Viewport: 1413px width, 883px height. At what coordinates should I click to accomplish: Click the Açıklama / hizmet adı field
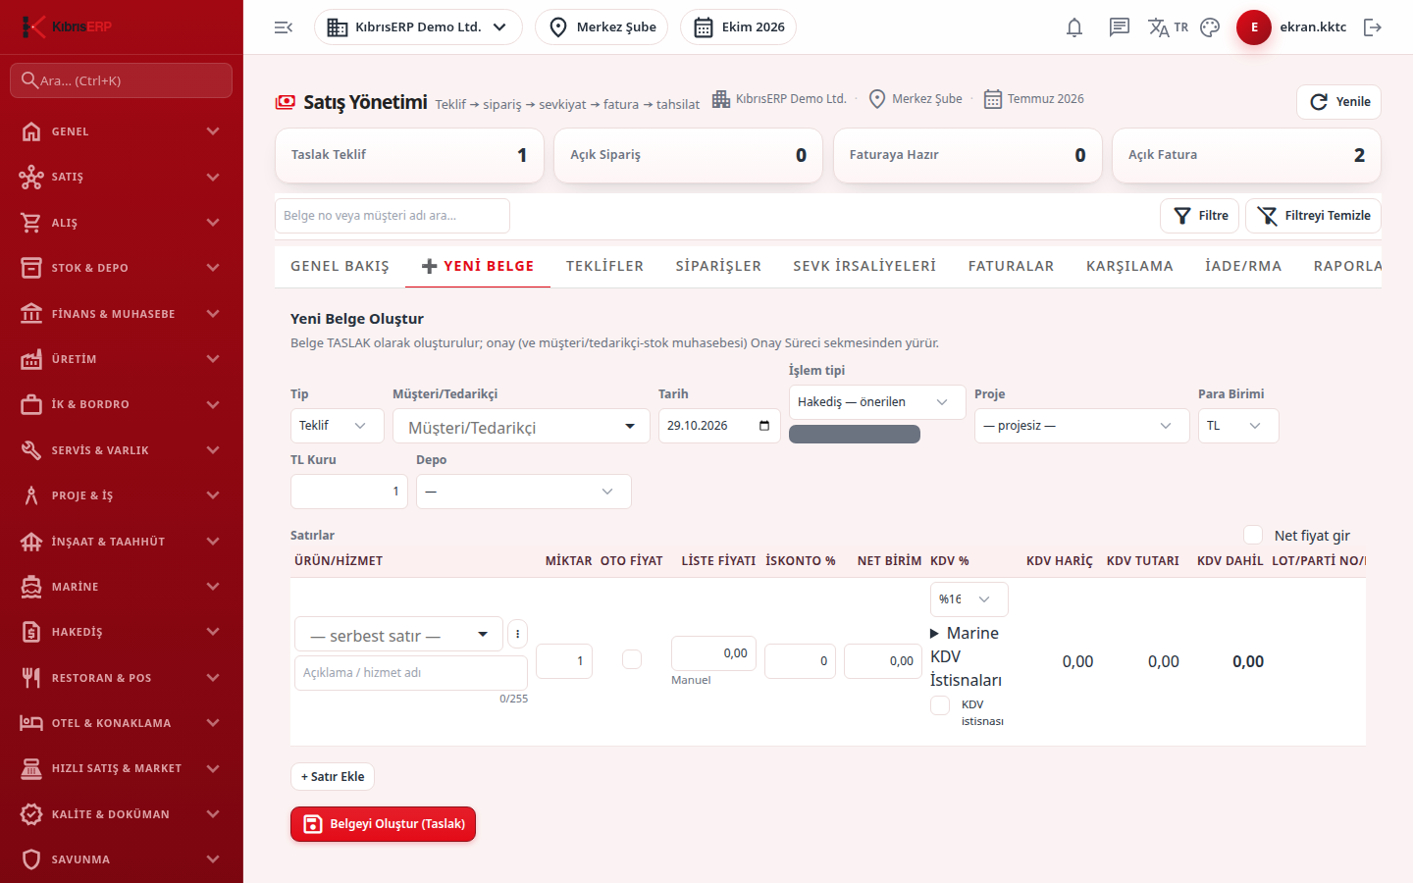tap(411, 673)
